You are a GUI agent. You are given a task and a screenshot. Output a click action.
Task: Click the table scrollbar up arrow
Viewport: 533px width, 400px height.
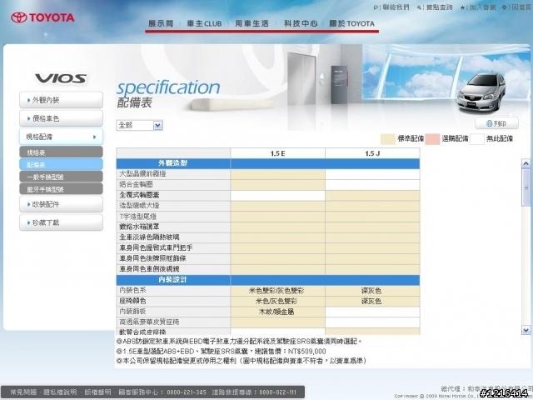[x=526, y=163]
